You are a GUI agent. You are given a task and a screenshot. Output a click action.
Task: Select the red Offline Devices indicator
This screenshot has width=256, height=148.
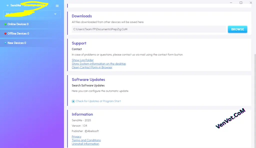[x=5, y=34]
